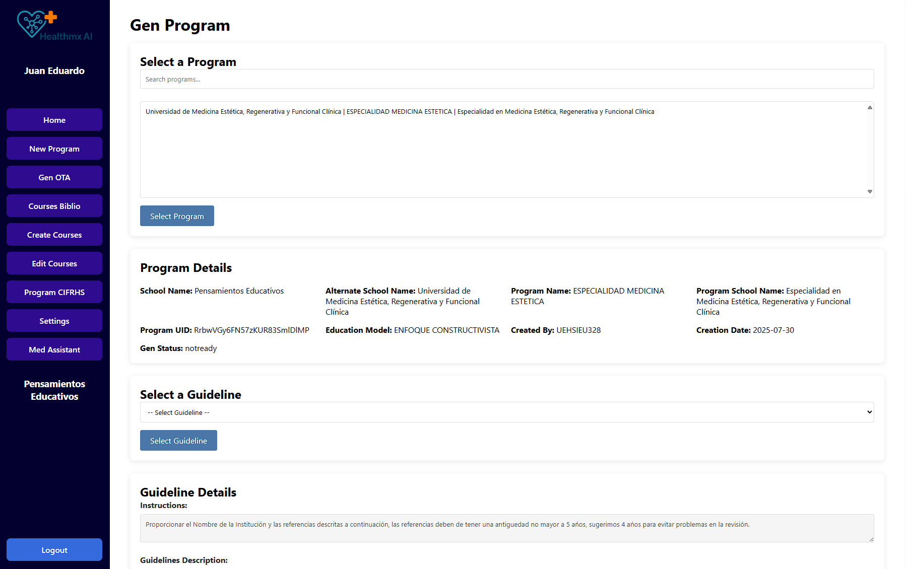Click inside the Instructions text area
Image resolution: width=906 pixels, height=569 pixels.
(506, 528)
